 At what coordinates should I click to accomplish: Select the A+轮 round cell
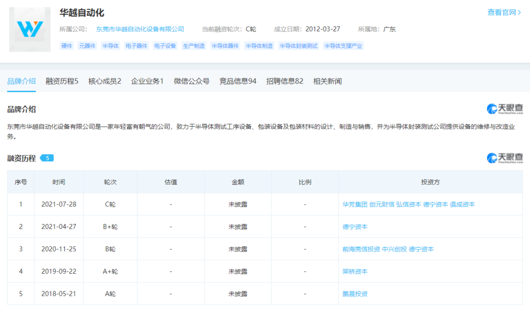point(110,271)
